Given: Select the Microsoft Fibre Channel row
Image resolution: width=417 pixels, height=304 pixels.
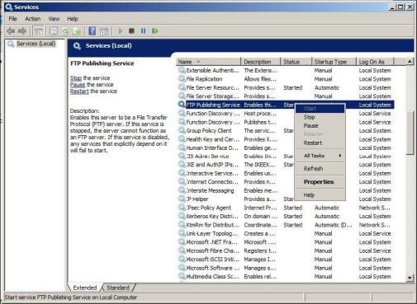Looking at the screenshot, I should tap(286, 250).
